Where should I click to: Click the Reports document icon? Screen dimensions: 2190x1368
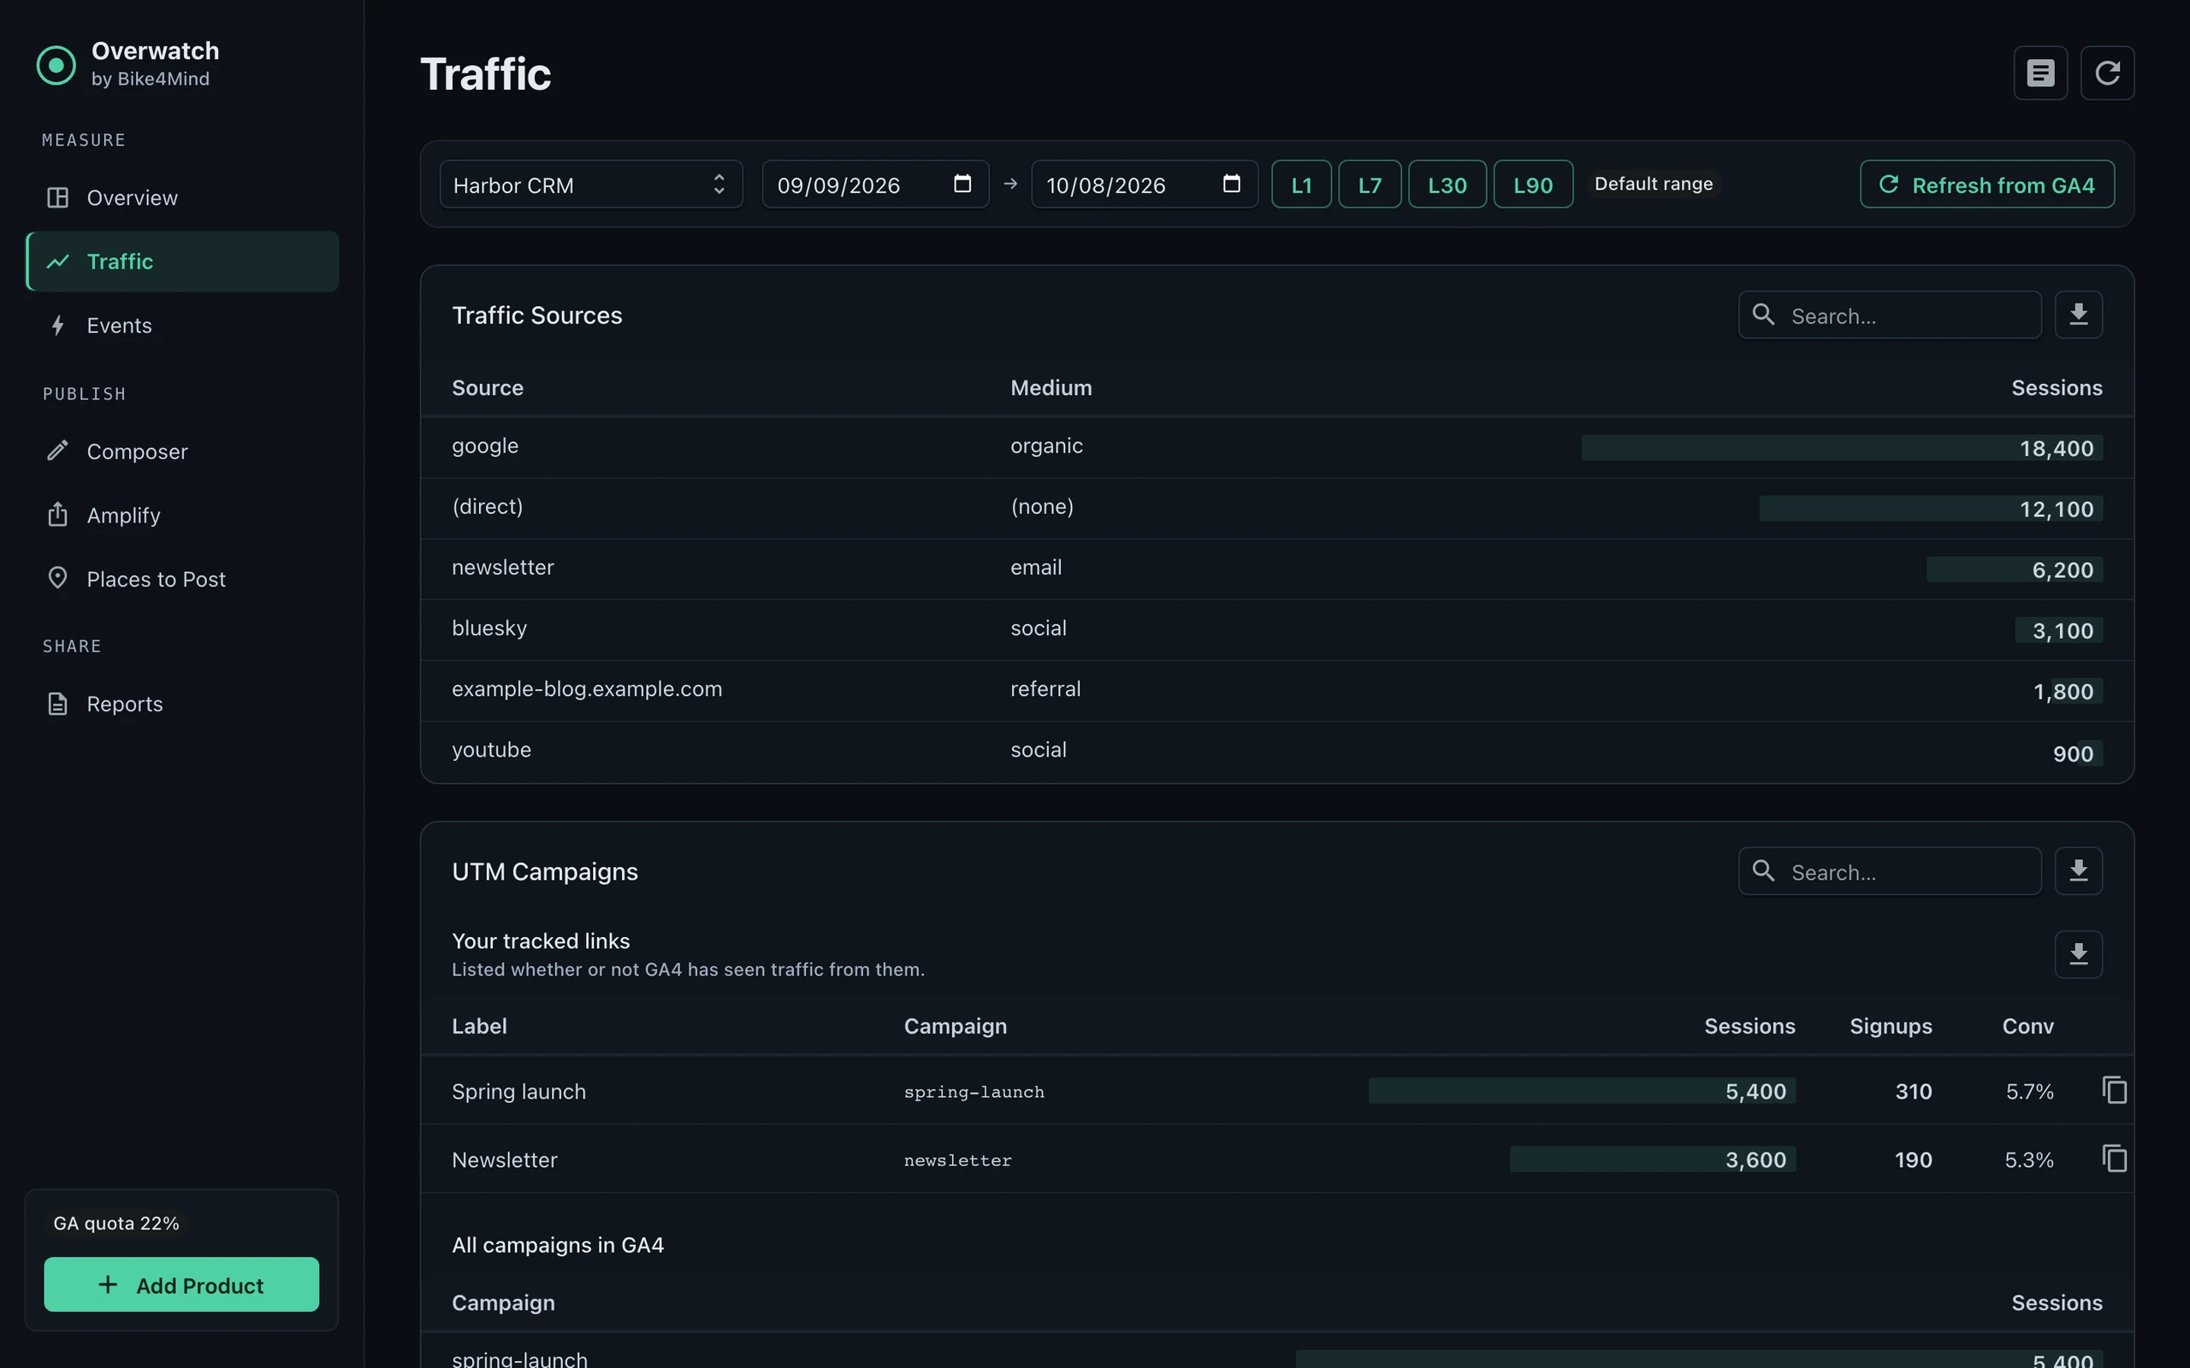(58, 703)
